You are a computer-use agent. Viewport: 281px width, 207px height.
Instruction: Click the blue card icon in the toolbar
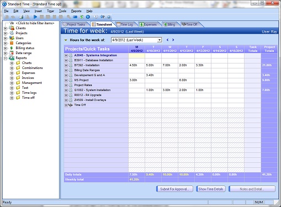coord(75,17)
